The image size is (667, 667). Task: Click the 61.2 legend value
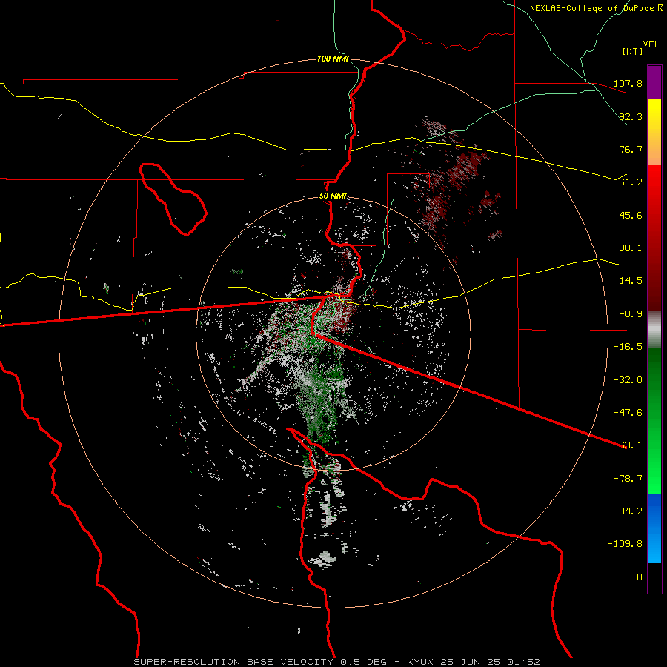pyautogui.click(x=631, y=182)
